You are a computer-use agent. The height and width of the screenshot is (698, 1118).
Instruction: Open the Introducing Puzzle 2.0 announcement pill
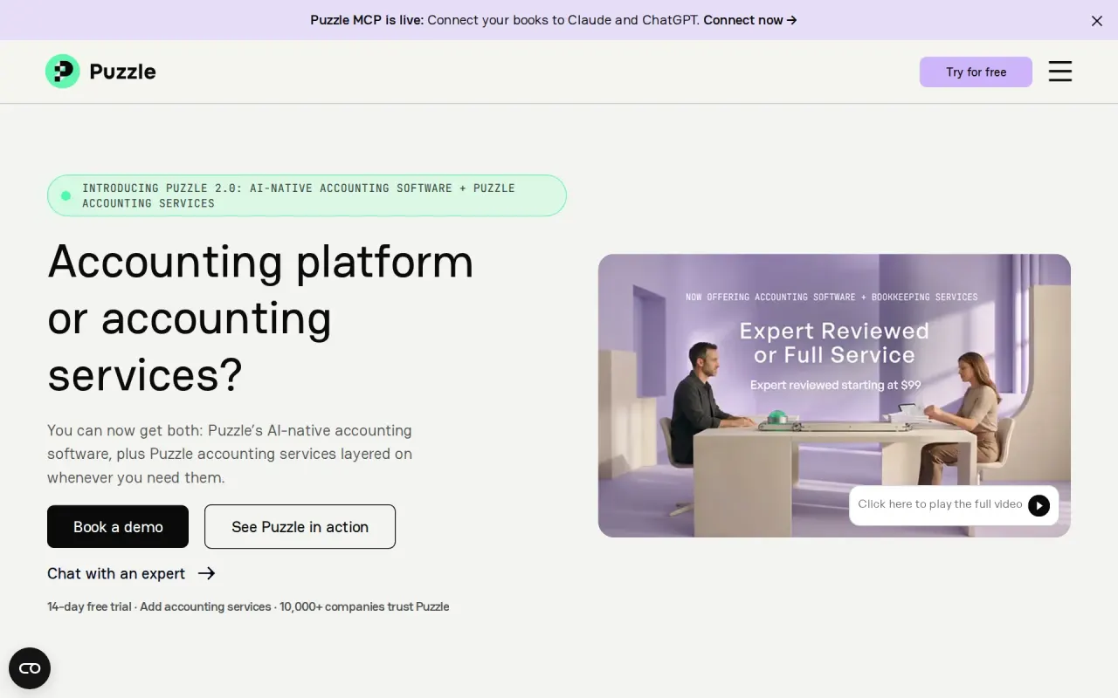point(307,195)
